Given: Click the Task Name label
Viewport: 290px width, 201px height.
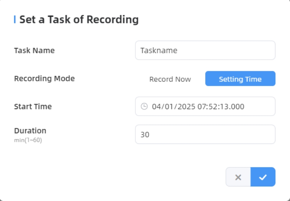Looking at the screenshot, I should [35, 51].
